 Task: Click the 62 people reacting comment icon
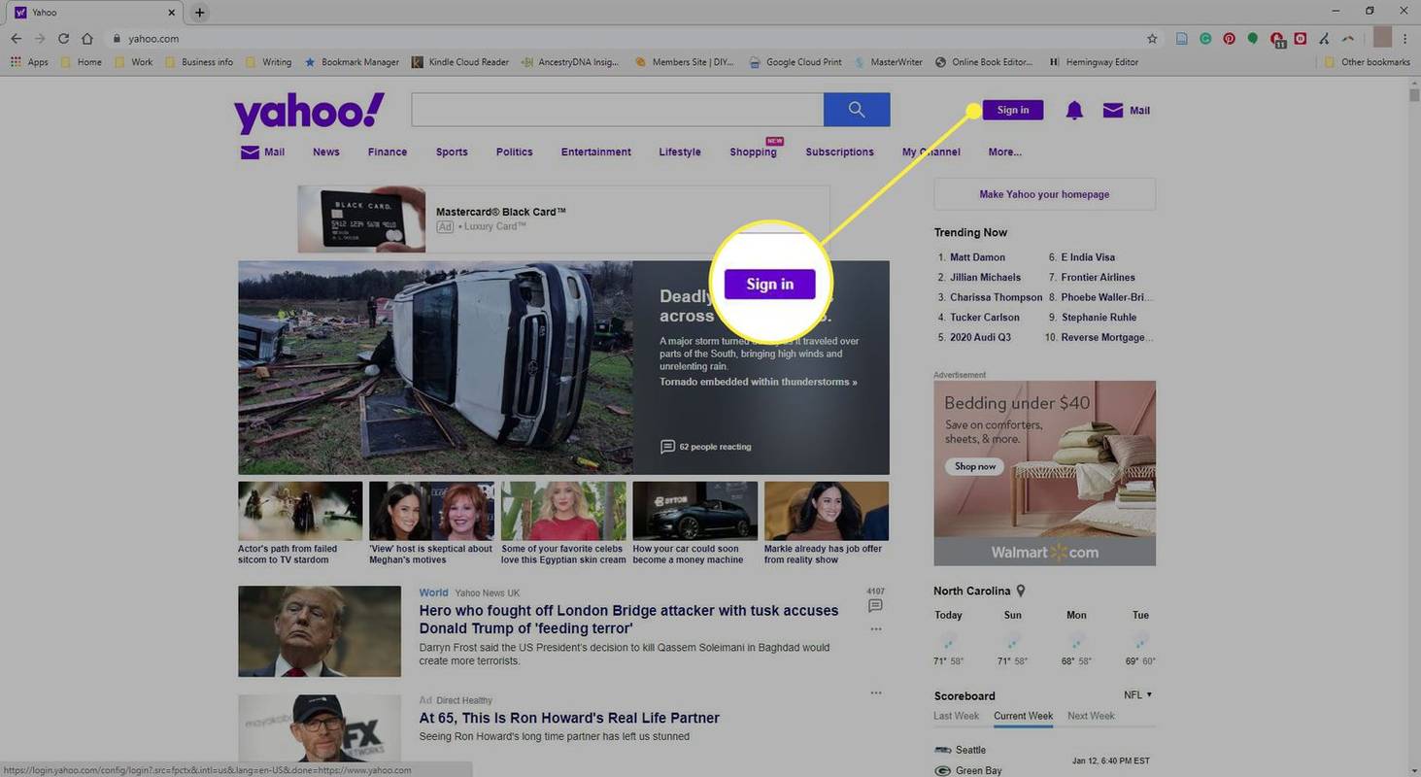point(667,447)
